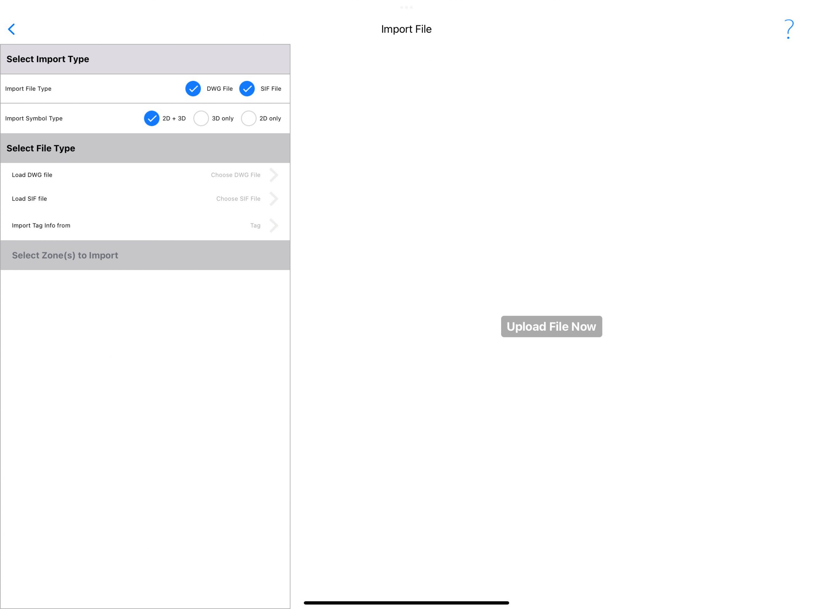Tap the home indicator bar at bottom
The height and width of the screenshot is (609, 813).
coord(406,603)
